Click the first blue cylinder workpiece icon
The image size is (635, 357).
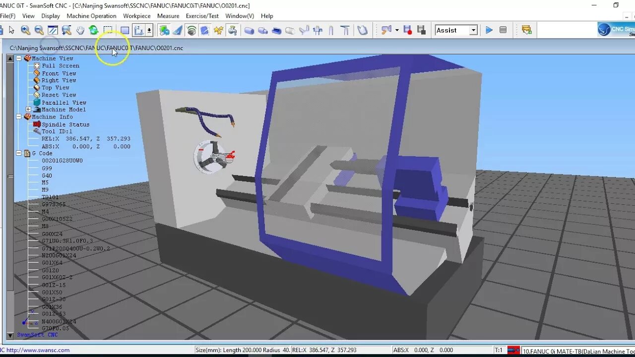(x=249, y=30)
